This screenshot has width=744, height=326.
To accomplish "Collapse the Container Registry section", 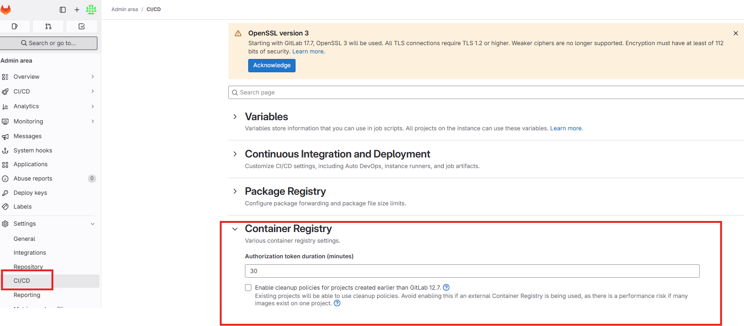I will point(235,229).
